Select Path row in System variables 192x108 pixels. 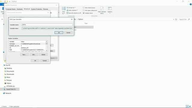point(27,50)
